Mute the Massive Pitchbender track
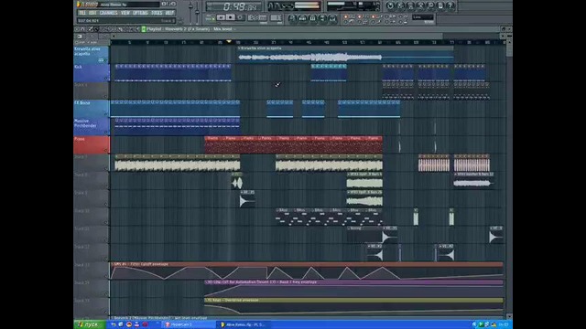Image resolution: width=586 pixels, height=329 pixels. 106,132
